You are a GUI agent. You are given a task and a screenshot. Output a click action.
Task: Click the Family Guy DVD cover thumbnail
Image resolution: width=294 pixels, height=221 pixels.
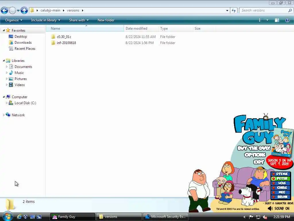pyautogui.click(x=283, y=142)
